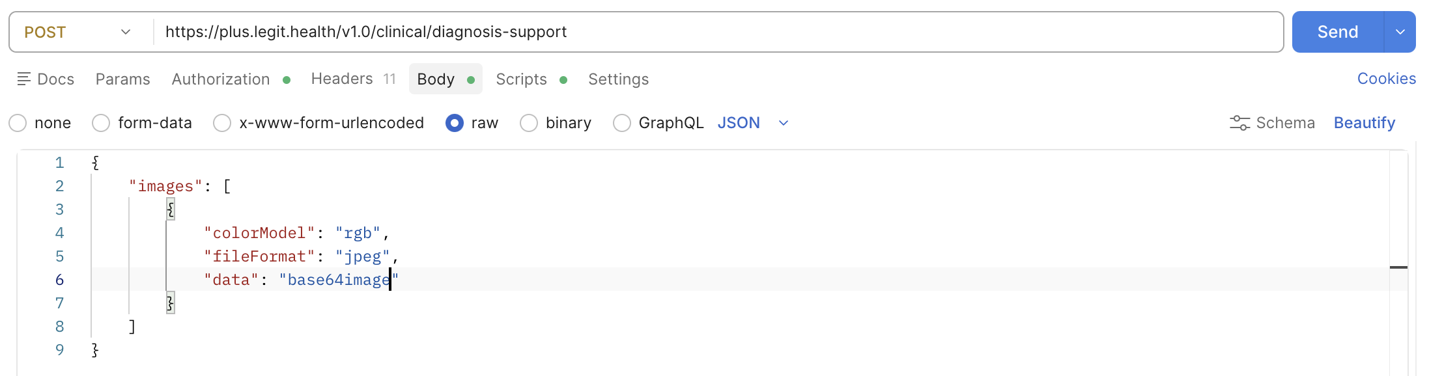Open the Send options arrow
This screenshot has width=1429, height=376.
(1400, 32)
